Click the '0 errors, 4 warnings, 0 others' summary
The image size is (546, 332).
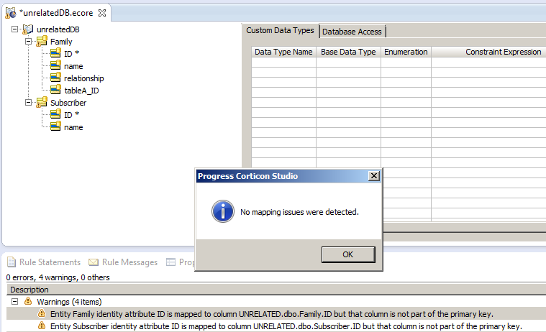(58, 277)
